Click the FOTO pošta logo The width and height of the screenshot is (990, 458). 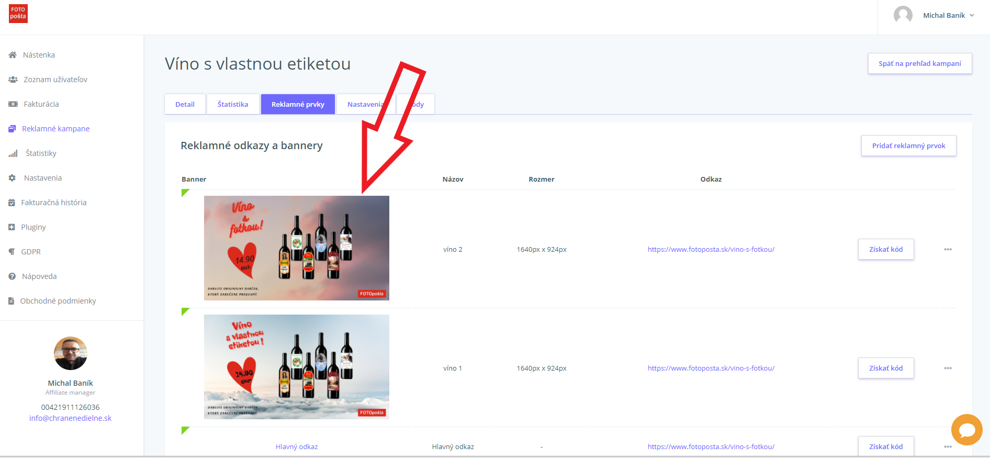coord(18,14)
